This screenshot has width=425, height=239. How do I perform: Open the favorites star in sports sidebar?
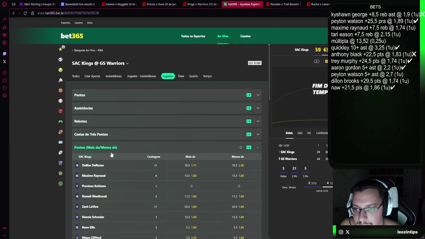coord(60,49)
